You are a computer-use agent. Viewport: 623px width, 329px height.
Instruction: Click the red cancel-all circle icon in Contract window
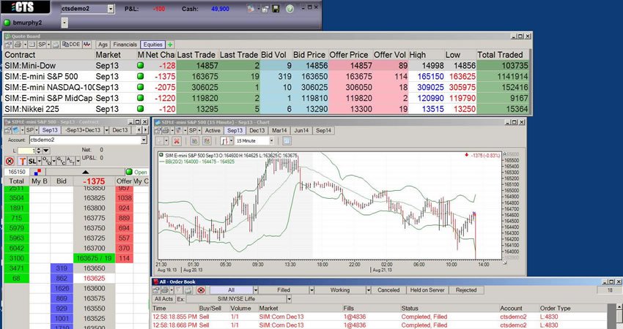click(10, 162)
